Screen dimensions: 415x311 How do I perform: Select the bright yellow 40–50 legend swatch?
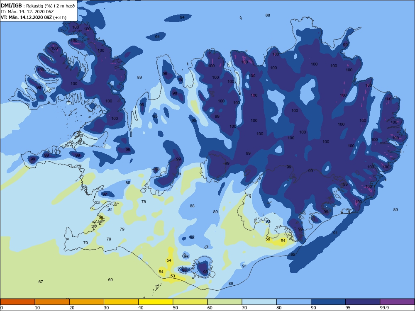[156, 302]
